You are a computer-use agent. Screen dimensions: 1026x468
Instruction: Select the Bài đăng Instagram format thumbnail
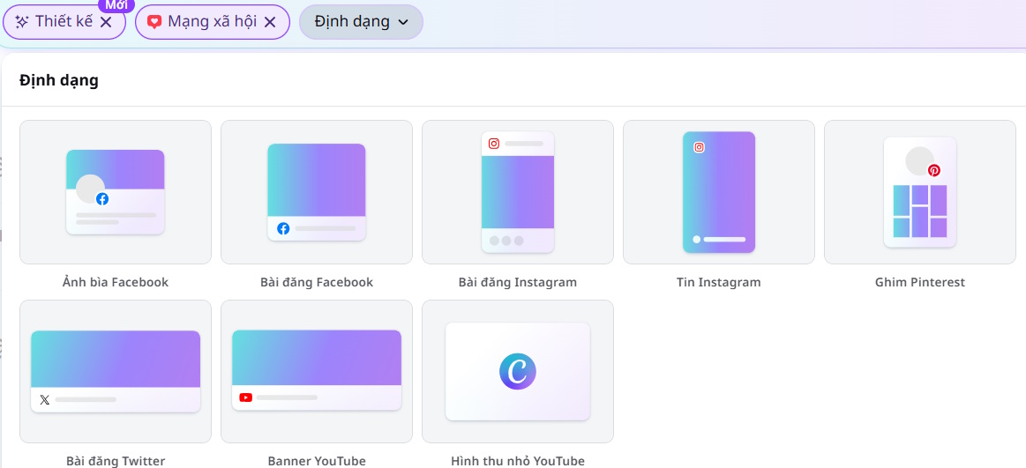[x=518, y=192]
